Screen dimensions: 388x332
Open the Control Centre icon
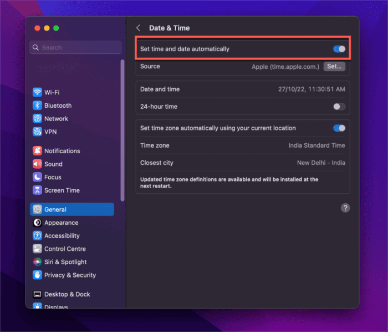37,249
